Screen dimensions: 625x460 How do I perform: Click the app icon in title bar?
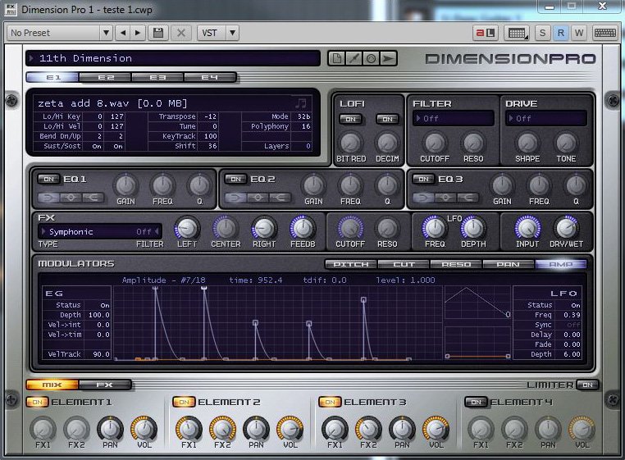(11, 9)
